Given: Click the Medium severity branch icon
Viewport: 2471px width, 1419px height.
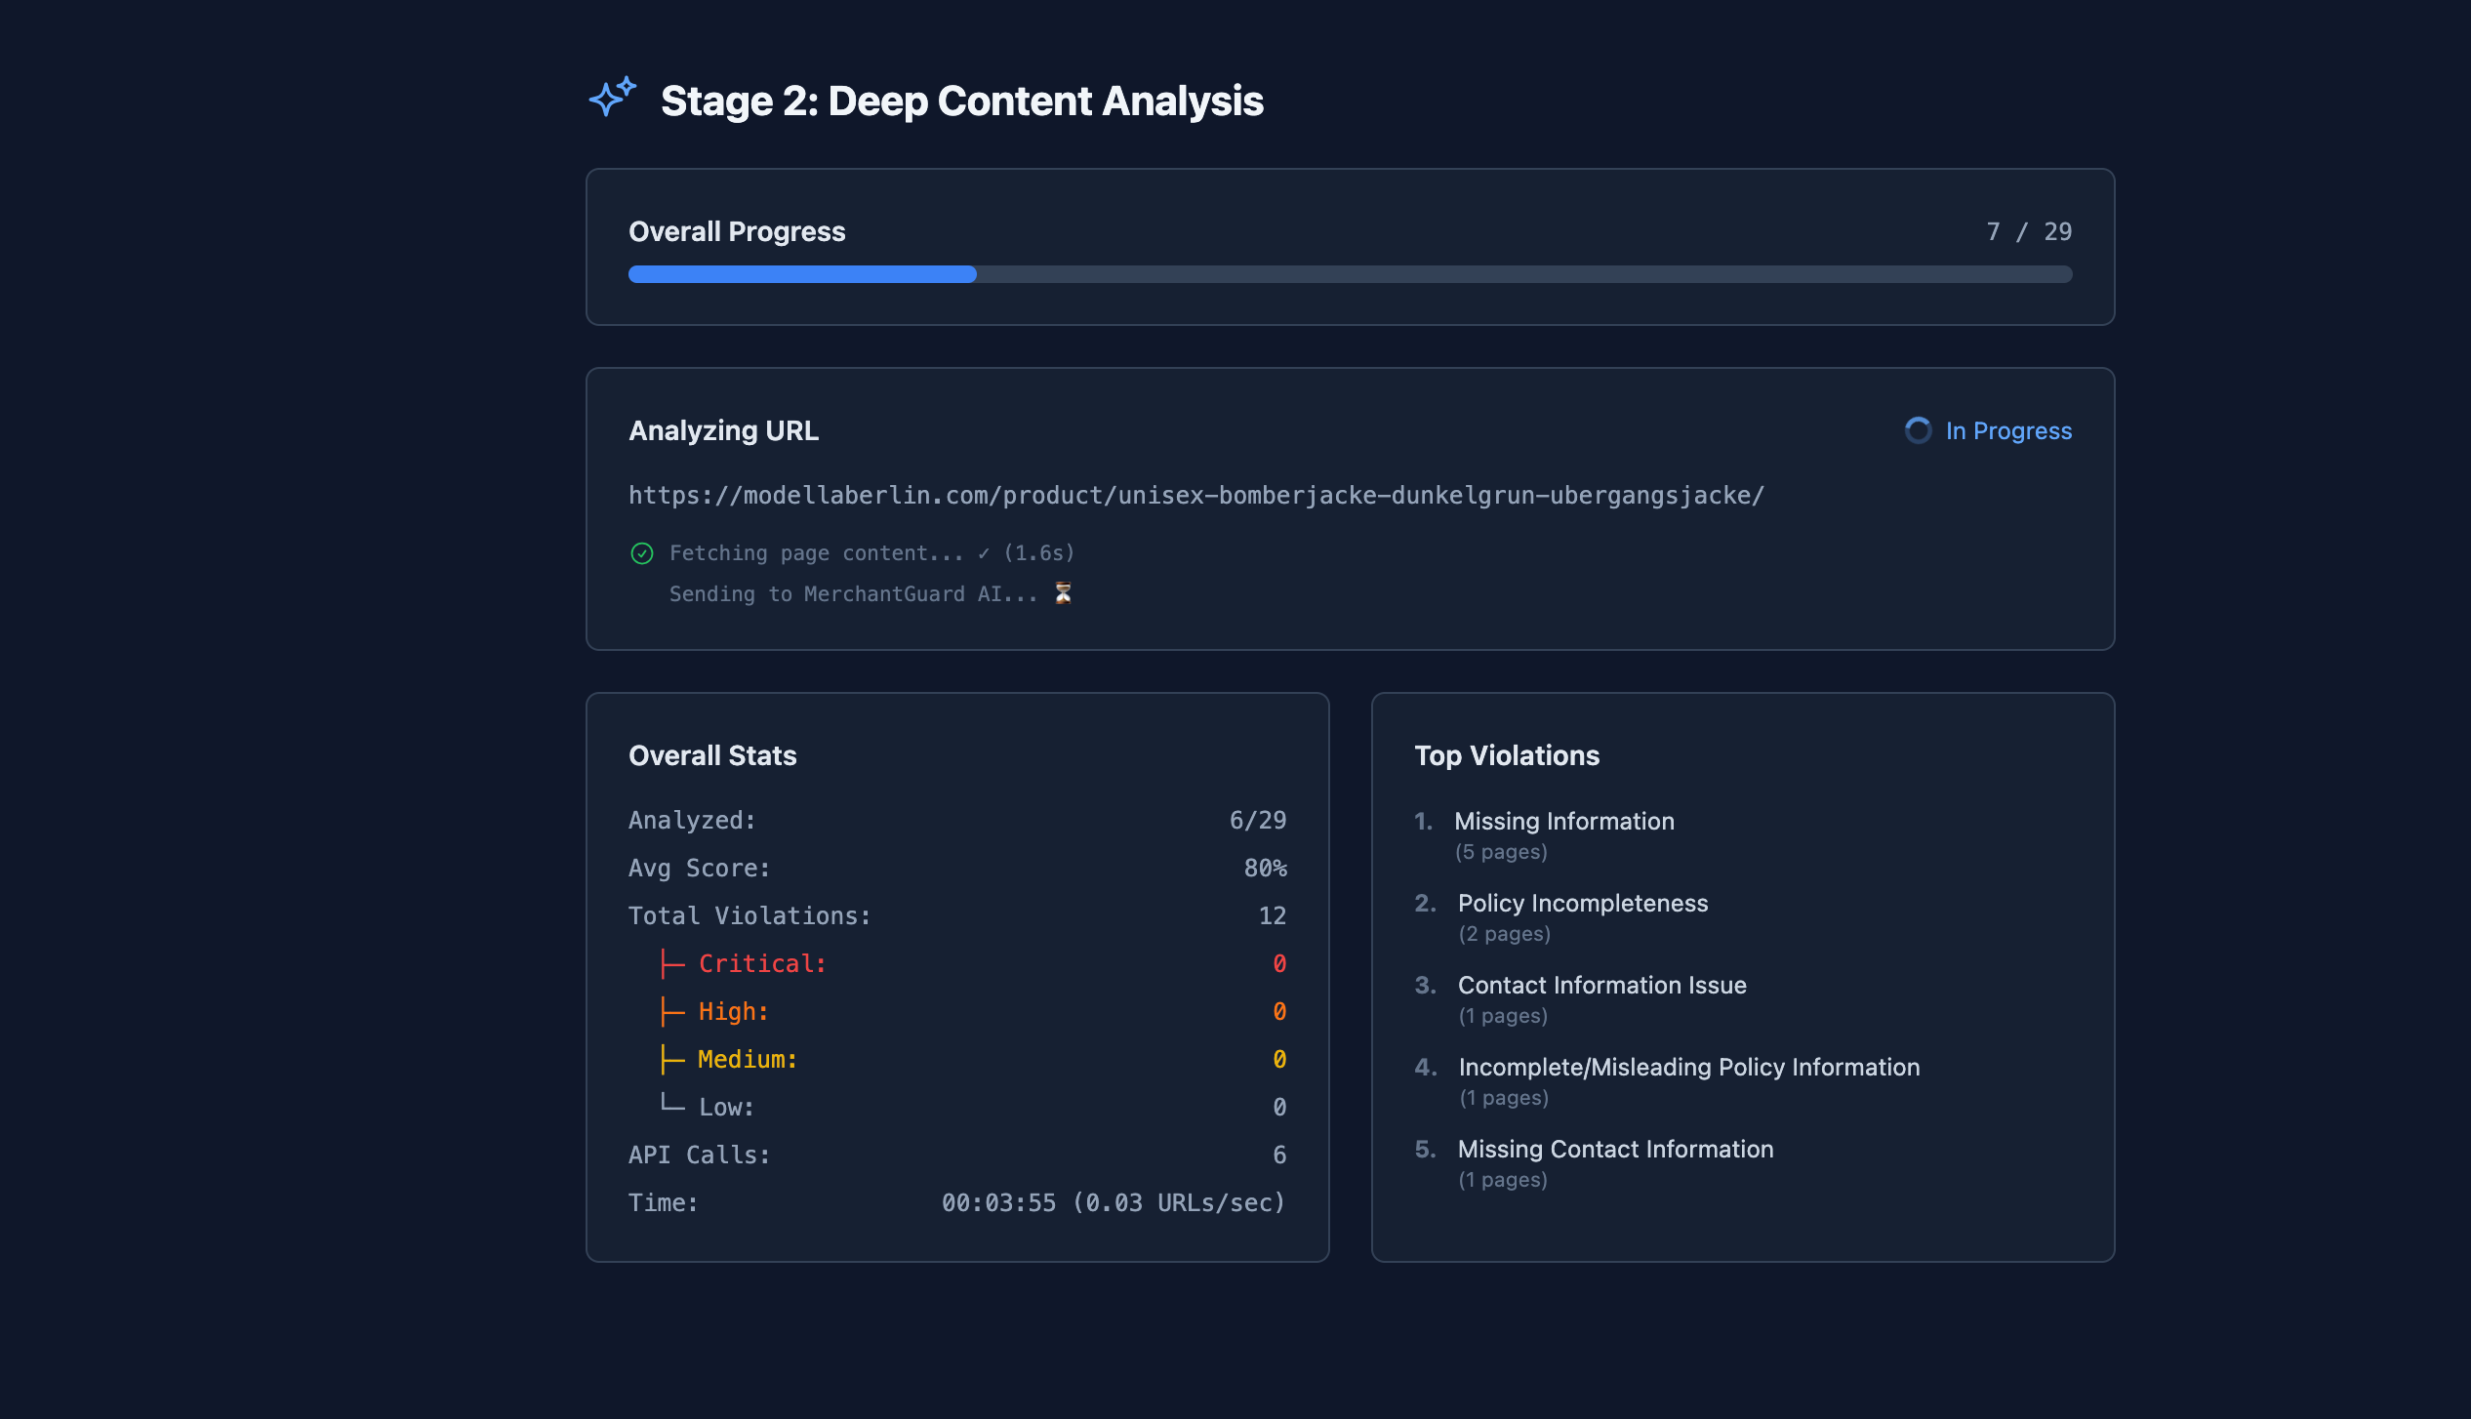Looking at the screenshot, I should [671, 1058].
